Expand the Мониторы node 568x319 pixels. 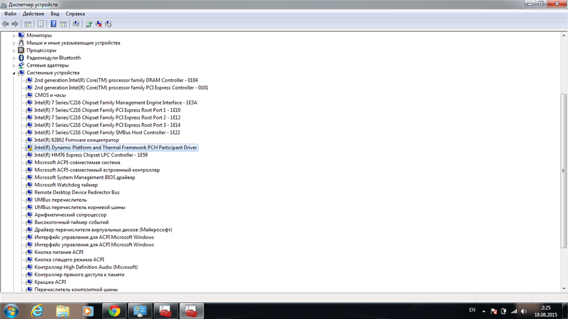tap(14, 36)
